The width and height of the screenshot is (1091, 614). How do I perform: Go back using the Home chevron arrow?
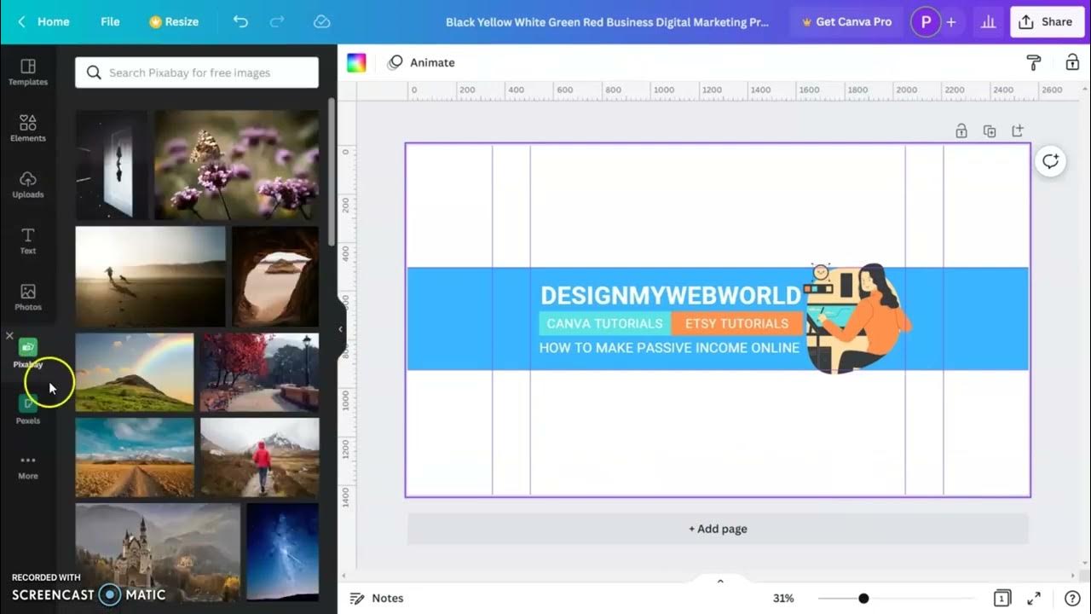click(21, 21)
